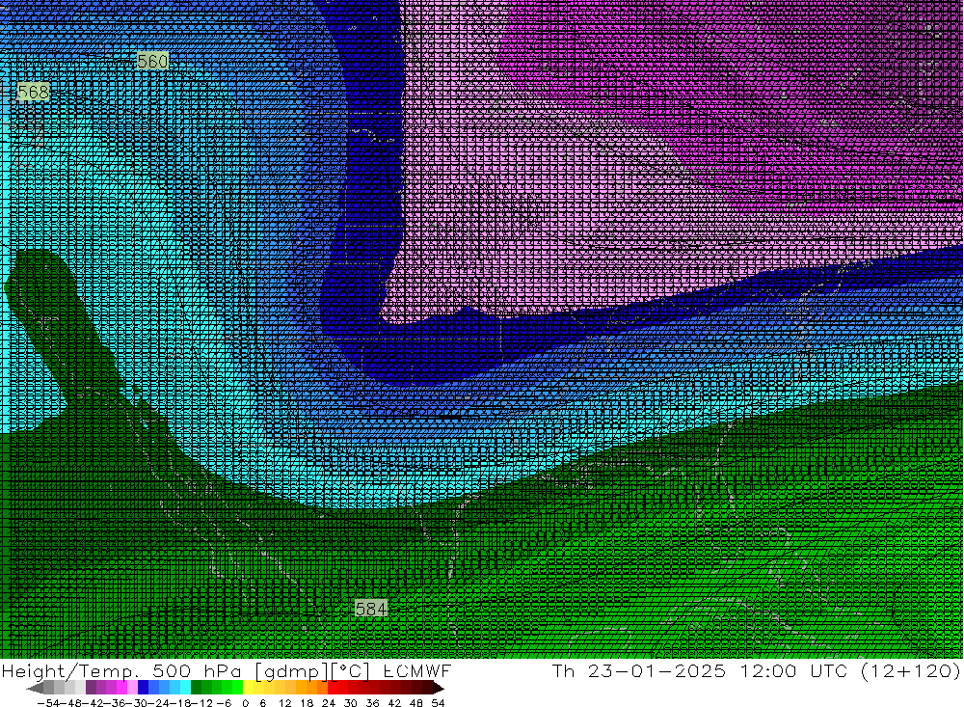
Task: Click the 568 contour height label
Action: [33, 93]
